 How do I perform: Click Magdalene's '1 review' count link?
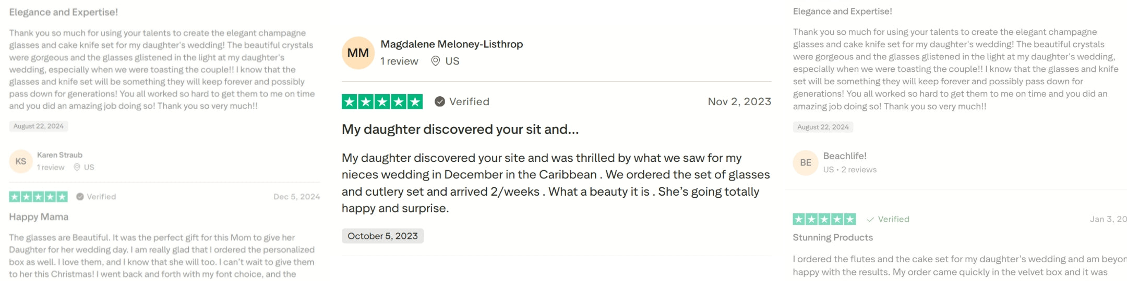[x=399, y=61]
